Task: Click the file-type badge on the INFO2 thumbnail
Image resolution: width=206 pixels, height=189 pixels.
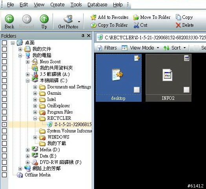Action: [186, 58]
